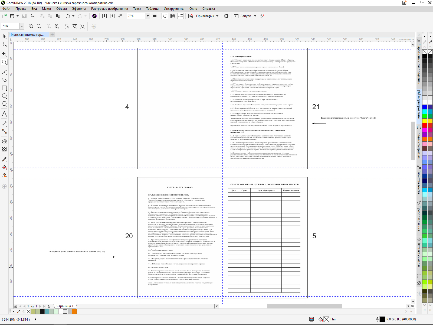The image size is (433, 325).
Task: Open zoom level dropdown in property bar
Action: (22, 26)
